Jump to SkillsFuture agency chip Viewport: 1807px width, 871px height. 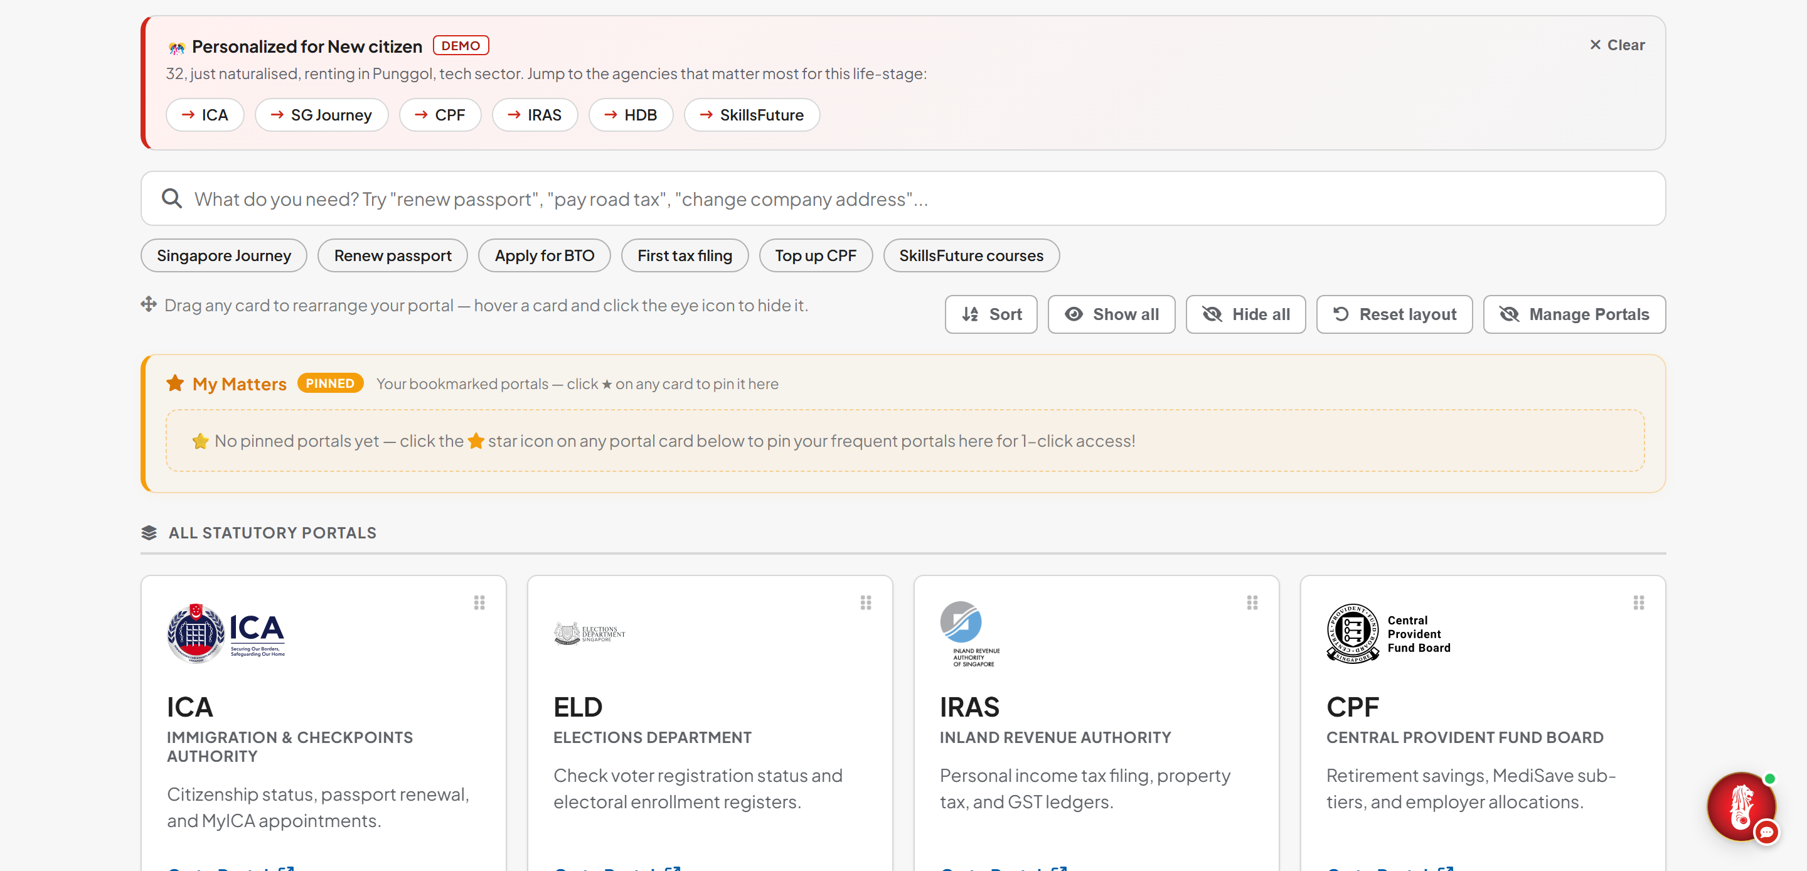(x=752, y=115)
